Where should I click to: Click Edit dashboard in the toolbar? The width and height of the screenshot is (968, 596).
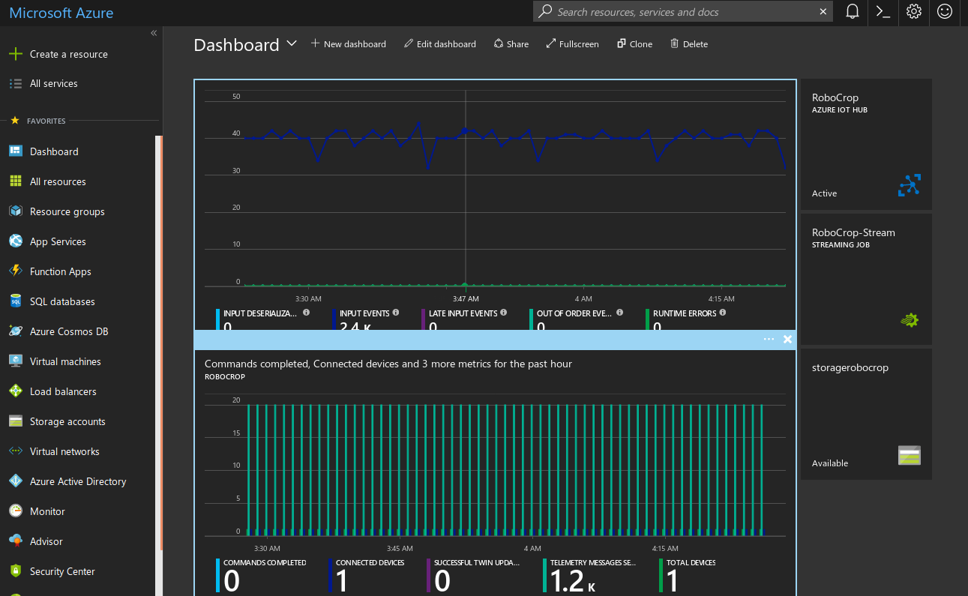pos(440,44)
